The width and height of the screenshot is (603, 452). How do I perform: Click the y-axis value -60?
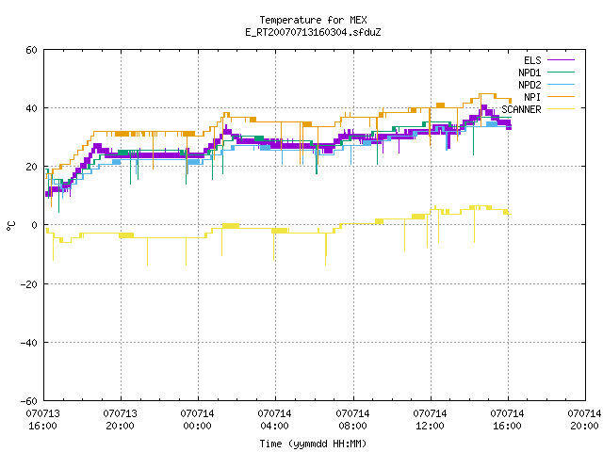[29, 401]
